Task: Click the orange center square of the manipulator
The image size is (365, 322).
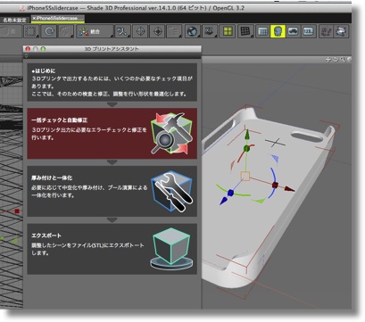Action: click(245, 176)
